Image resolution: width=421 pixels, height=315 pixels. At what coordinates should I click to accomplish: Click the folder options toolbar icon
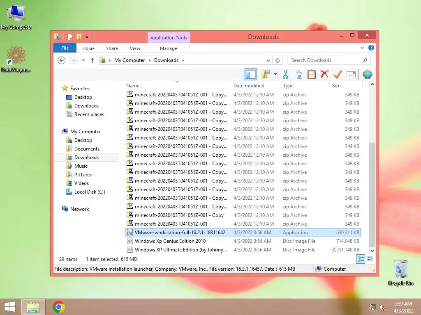[266, 74]
